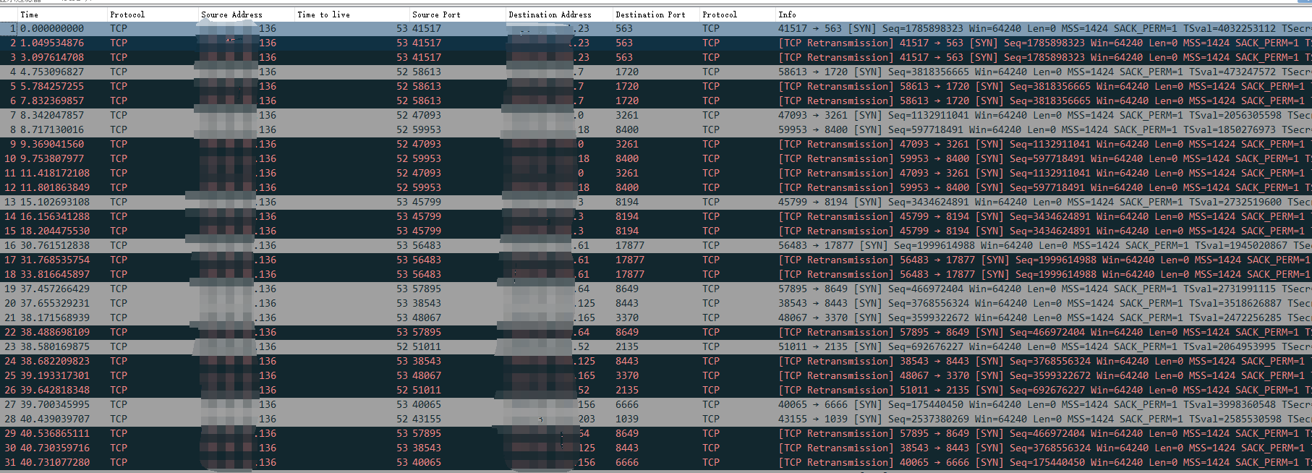Select retransmission packet 6 at time 7.832369857
Image resolution: width=1312 pixels, height=473 pixels.
52,101
